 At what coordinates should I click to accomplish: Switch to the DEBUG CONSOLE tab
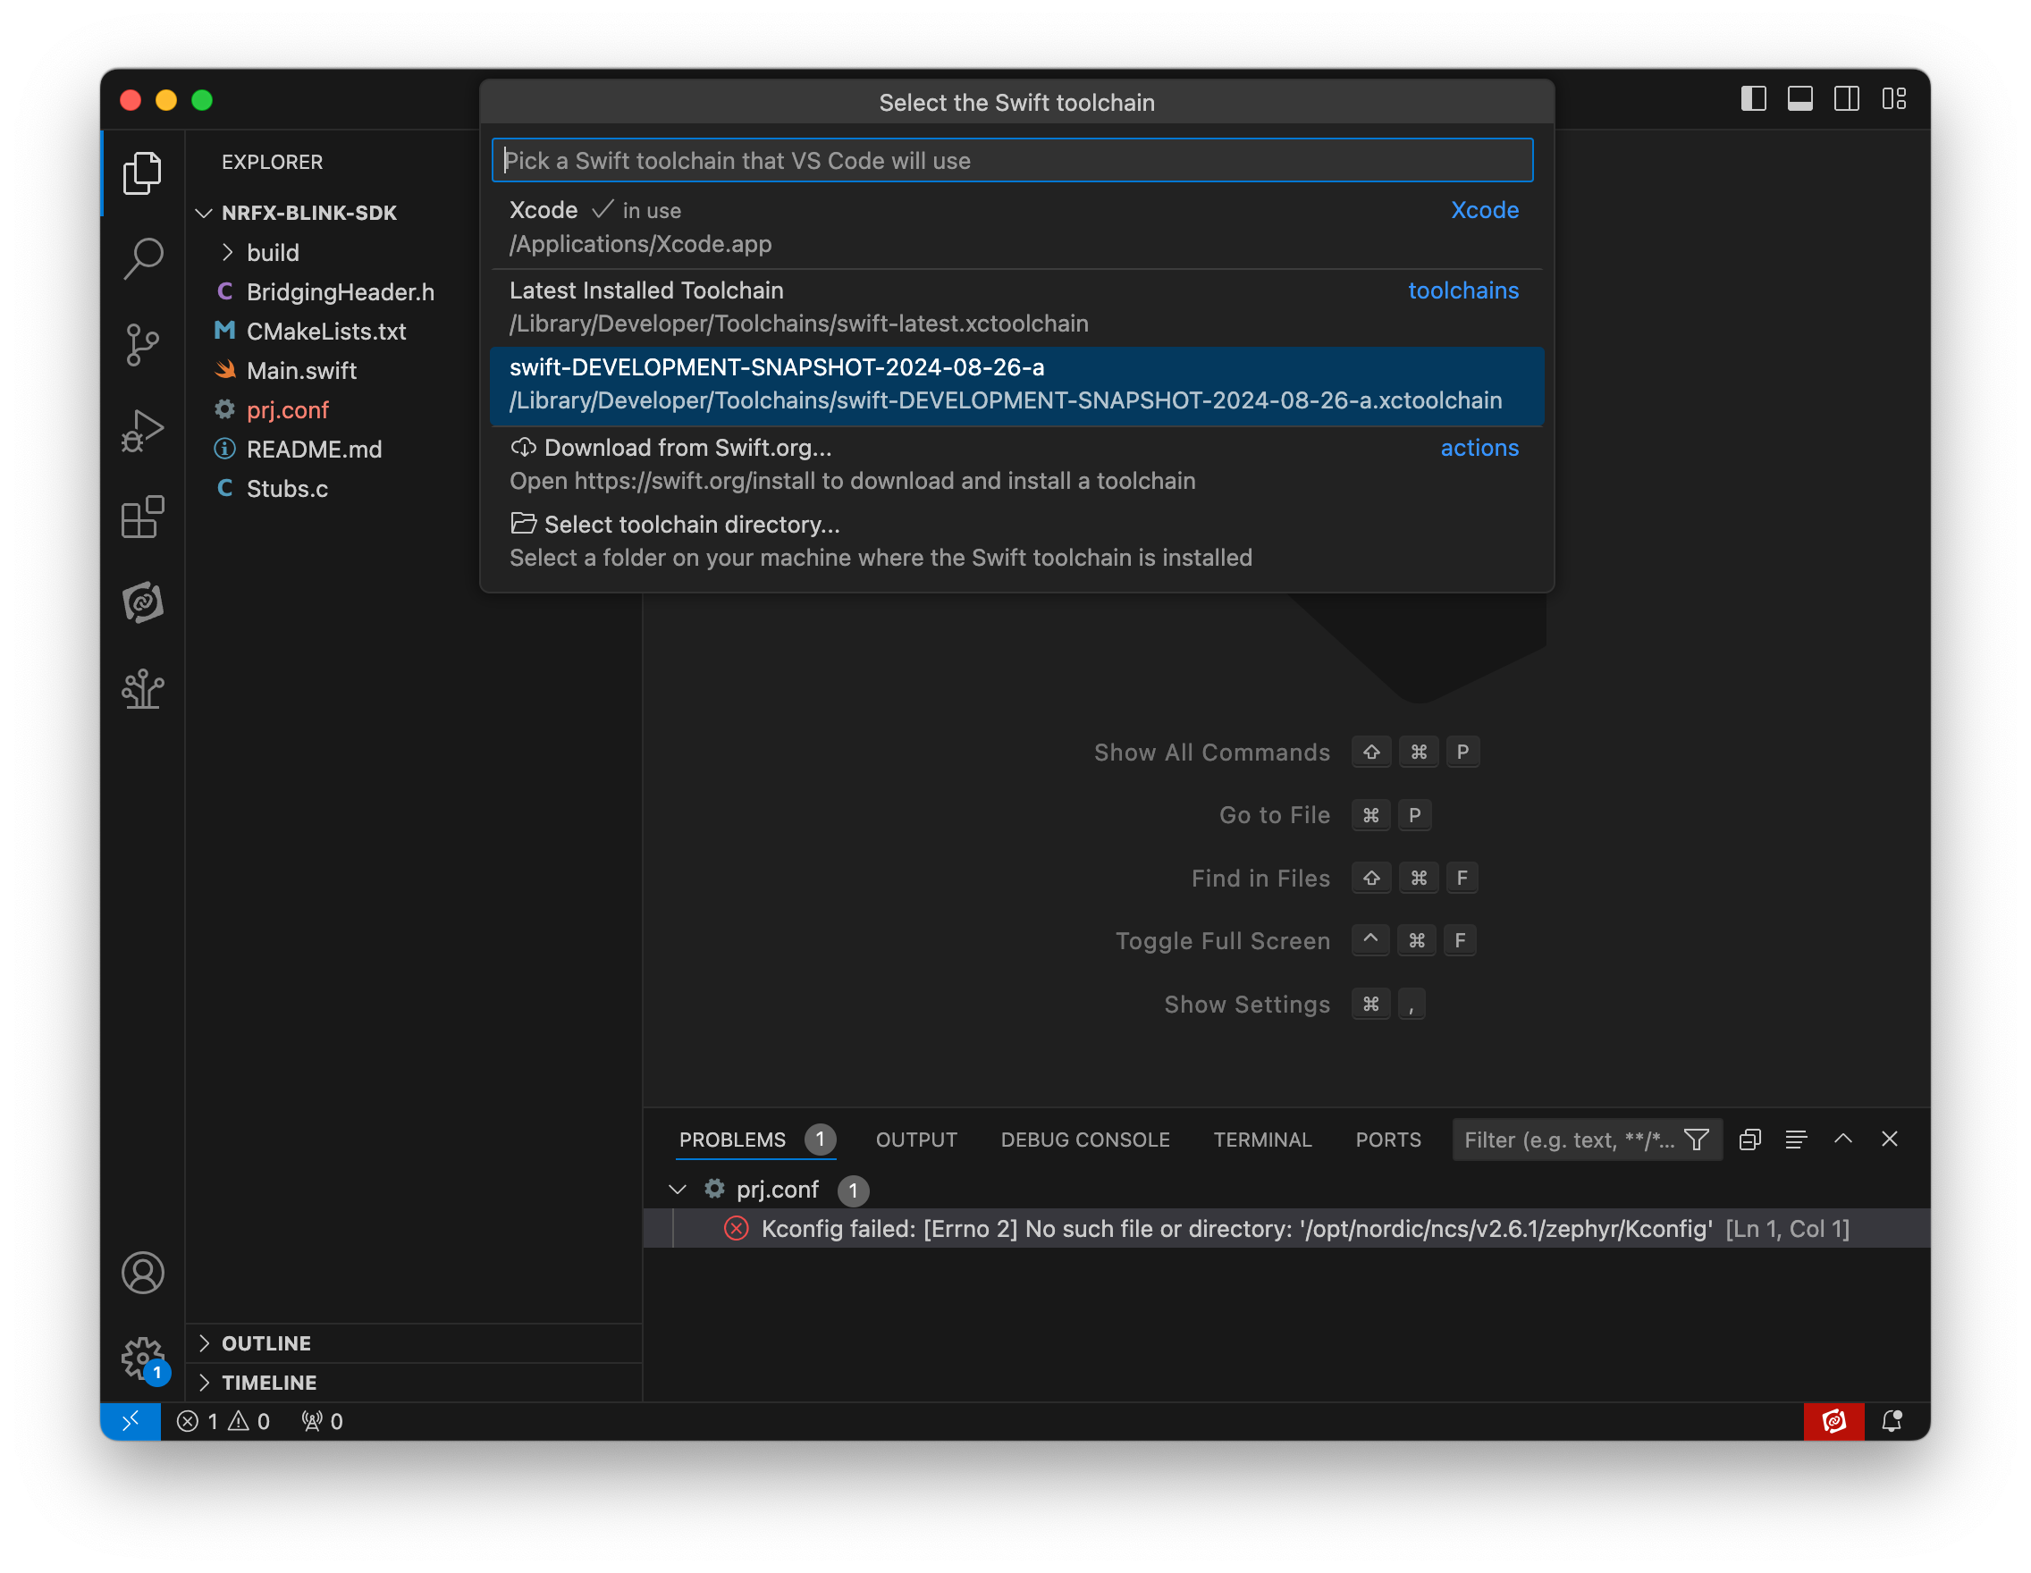click(x=1085, y=1140)
